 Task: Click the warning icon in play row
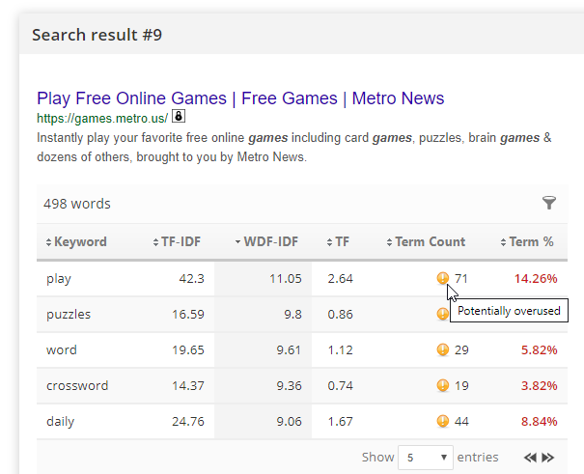442,279
